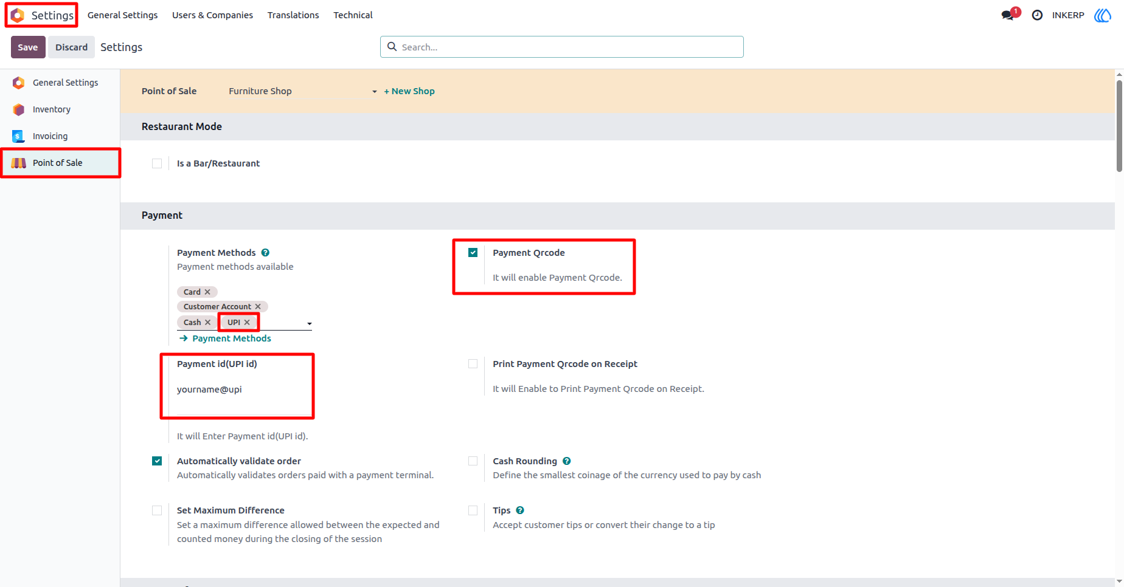Open Invoicing settings in the sidebar
This screenshot has width=1124, height=587.
tap(60, 136)
